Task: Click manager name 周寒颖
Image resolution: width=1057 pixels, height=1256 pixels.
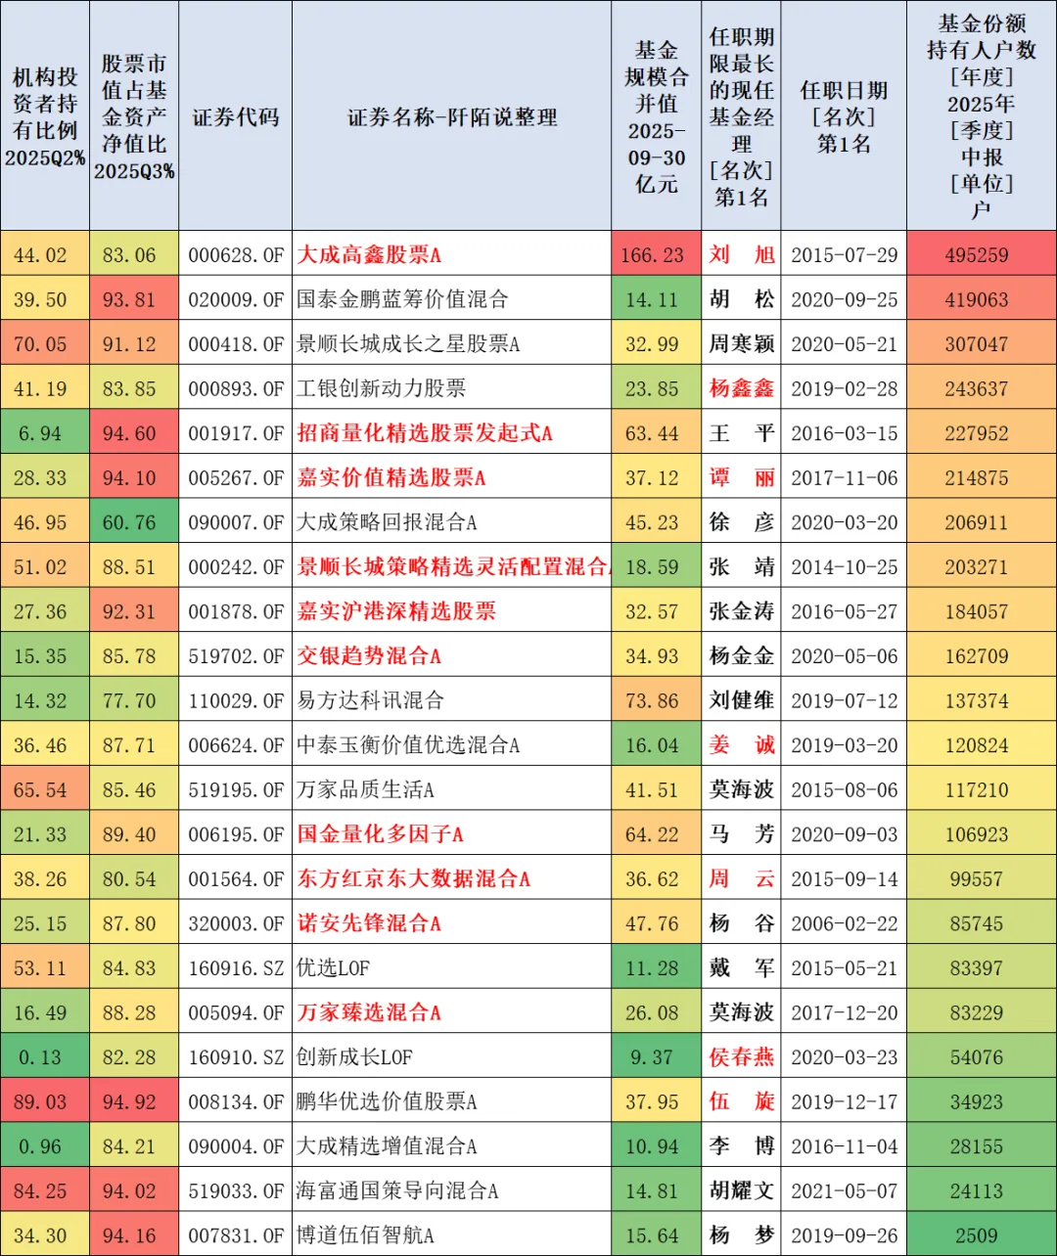Action: 742,344
